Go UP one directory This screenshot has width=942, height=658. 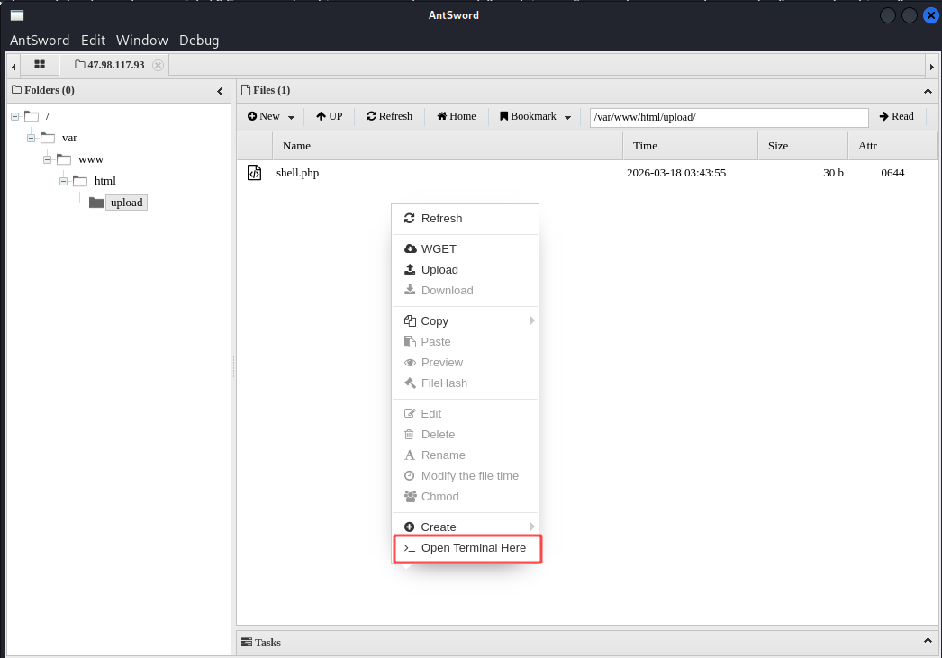pos(330,116)
